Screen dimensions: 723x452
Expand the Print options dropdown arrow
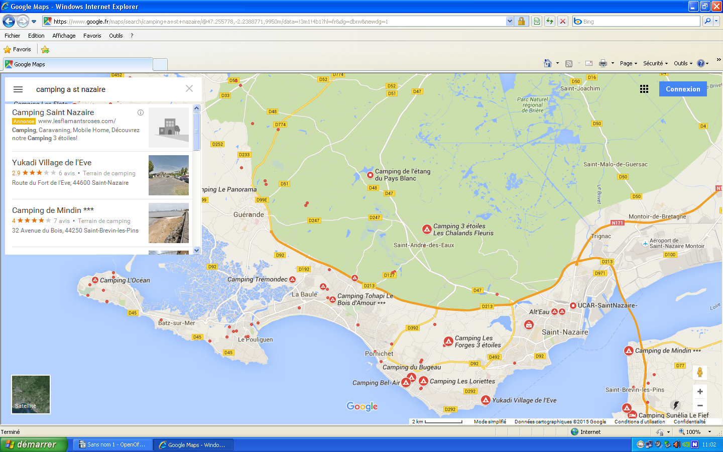(613, 63)
